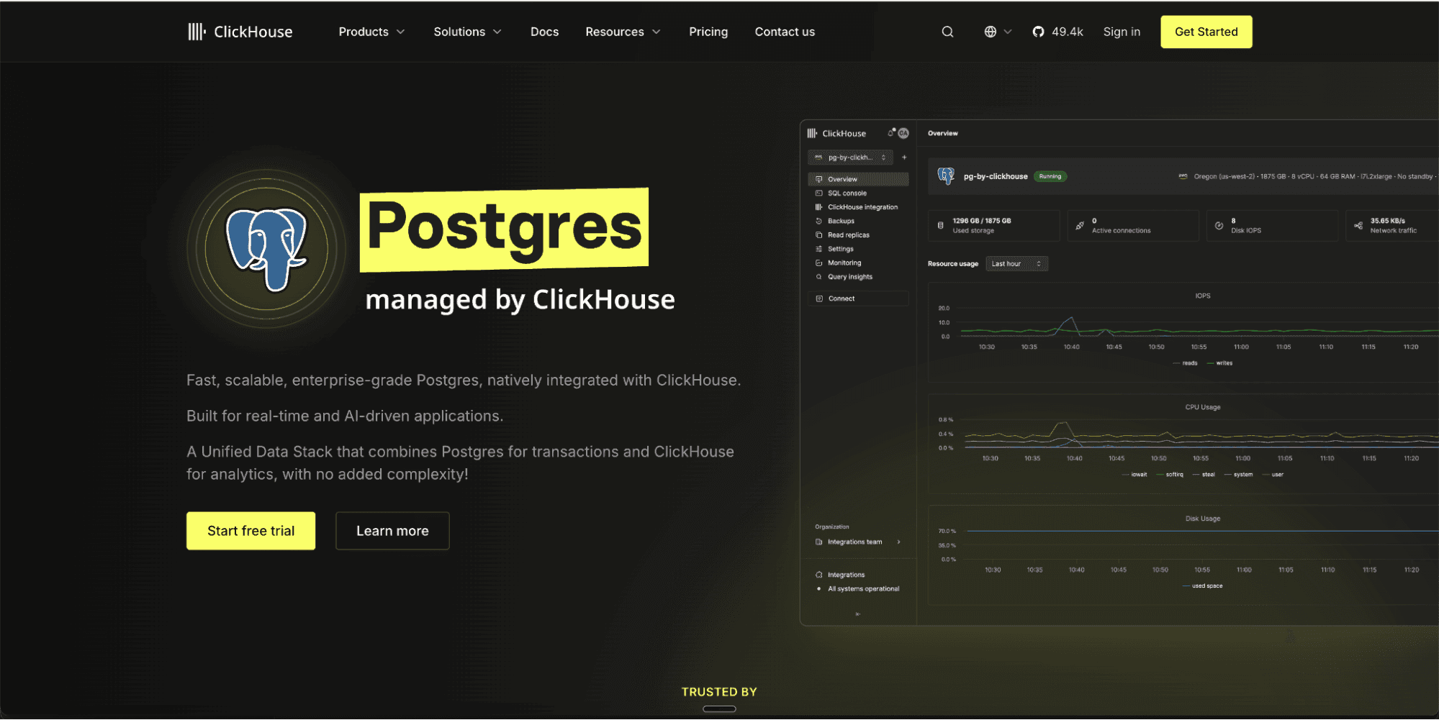Screen dimensions: 1439x720
Task: Expand the Solutions menu
Action: [x=467, y=32]
